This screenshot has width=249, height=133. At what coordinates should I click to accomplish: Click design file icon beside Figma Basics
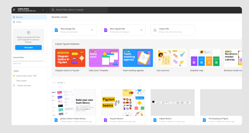point(155,120)
